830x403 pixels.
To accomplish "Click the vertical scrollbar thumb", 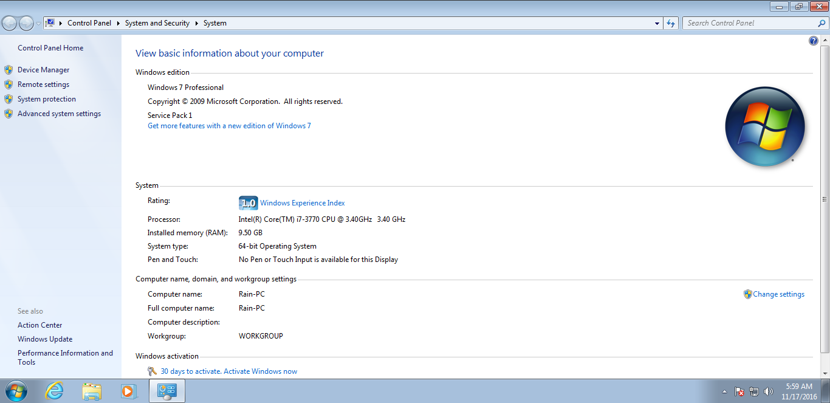I will point(825,199).
